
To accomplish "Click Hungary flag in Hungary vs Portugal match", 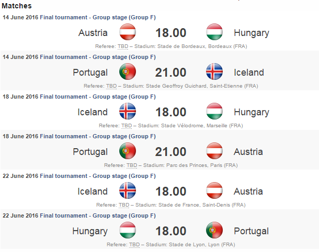I will point(128,231).
